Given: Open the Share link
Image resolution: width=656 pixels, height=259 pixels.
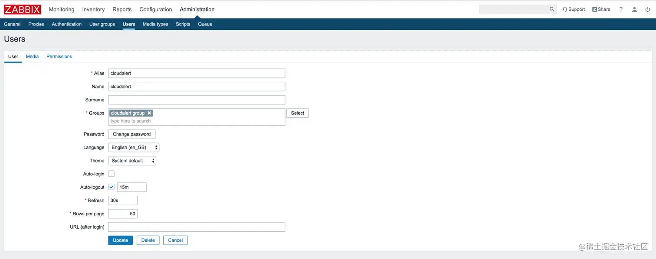Looking at the screenshot, I should tap(601, 9).
